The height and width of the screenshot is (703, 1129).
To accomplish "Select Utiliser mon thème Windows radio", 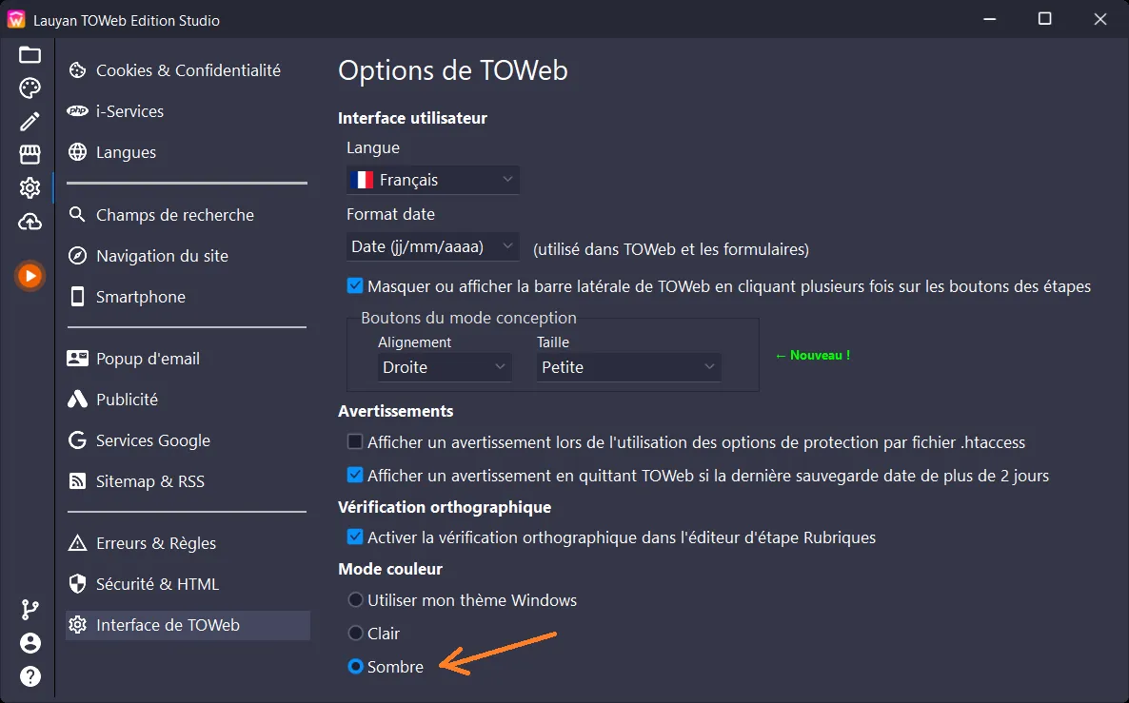I will [x=355, y=599].
